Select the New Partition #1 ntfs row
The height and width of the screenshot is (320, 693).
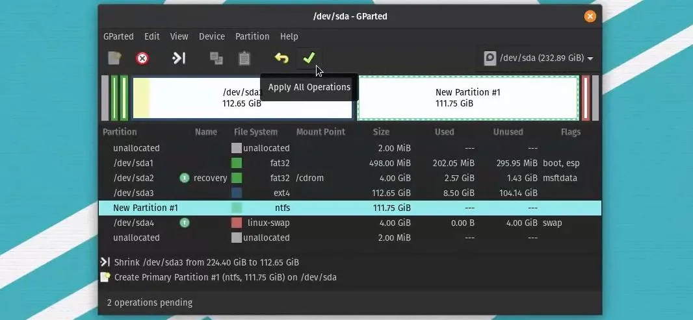[350, 208]
